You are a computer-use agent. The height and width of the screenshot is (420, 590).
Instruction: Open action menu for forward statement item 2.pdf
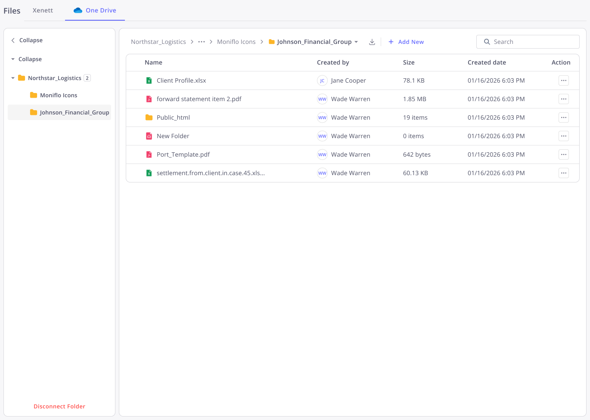pos(564,99)
